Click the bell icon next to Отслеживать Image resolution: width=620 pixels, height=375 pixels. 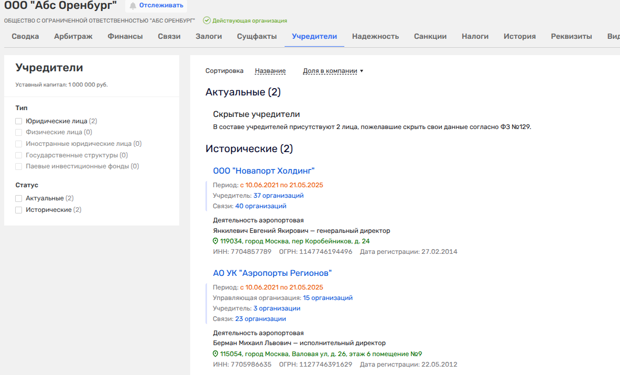click(x=133, y=6)
